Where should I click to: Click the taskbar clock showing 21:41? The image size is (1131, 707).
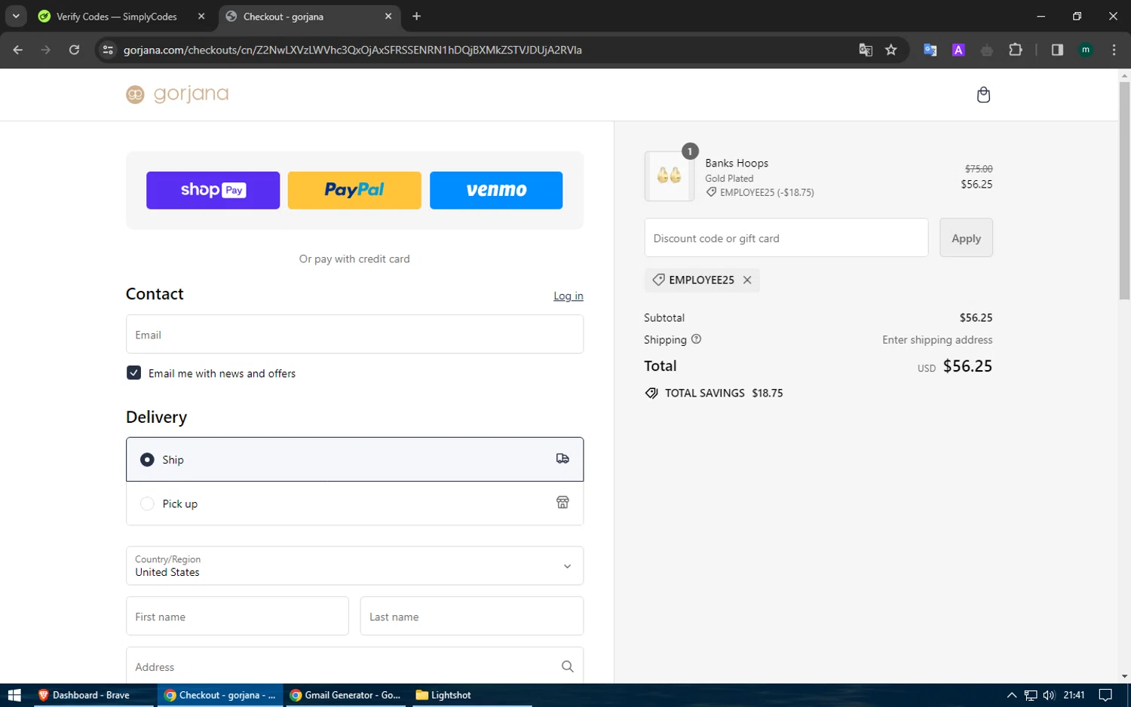[x=1074, y=695]
